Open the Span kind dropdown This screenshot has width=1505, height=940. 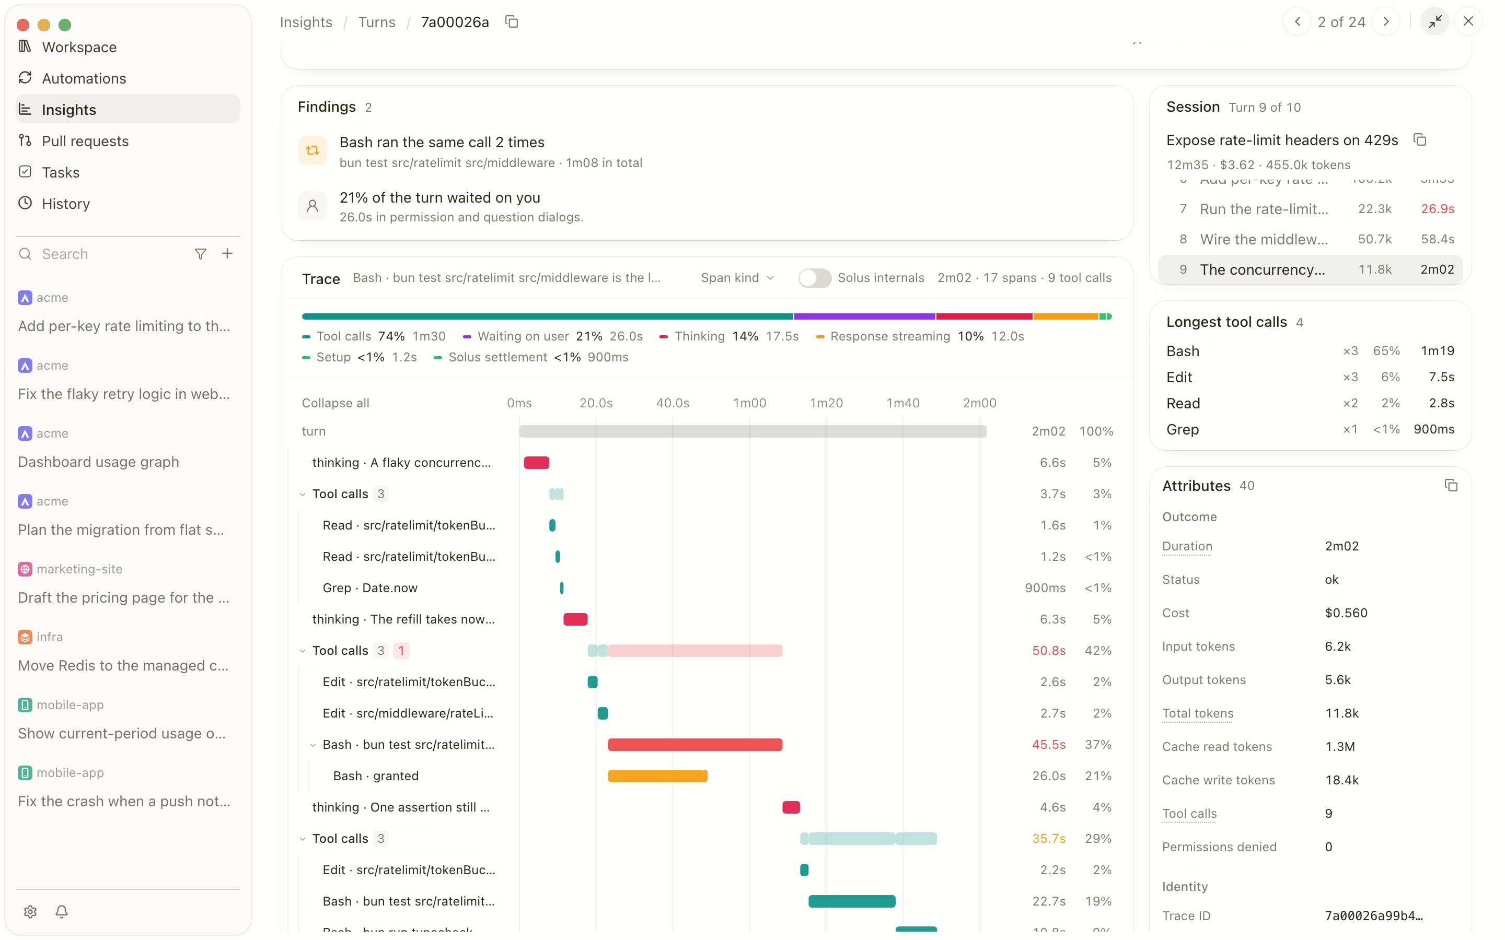click(x=737, y=278)
